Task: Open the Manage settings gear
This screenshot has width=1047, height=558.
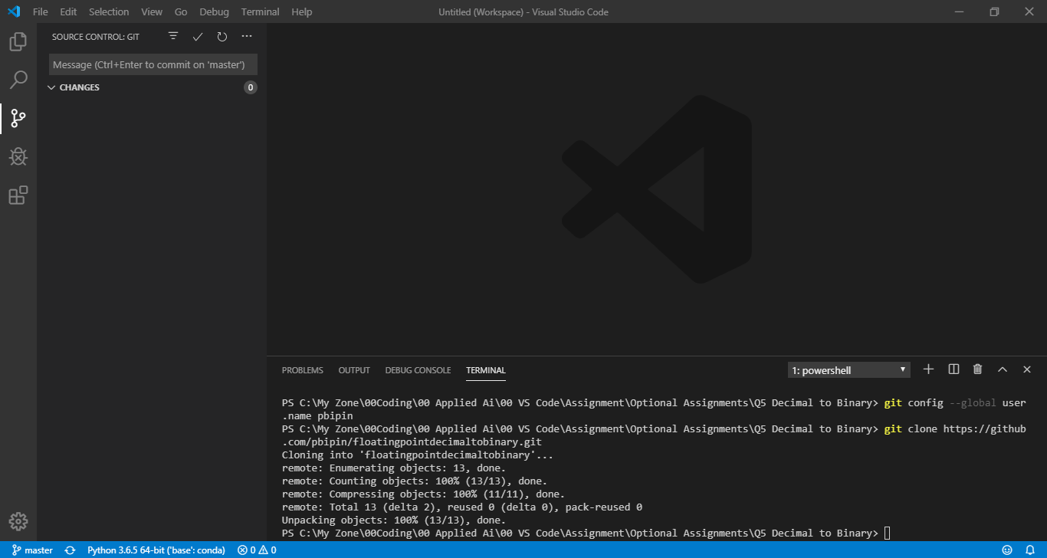Action: [x=17, y=521]
